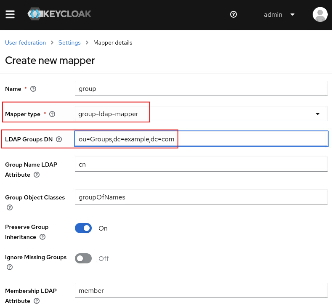
Task: Turn off Preserve Group Inheritance switch
Action: 83,228
